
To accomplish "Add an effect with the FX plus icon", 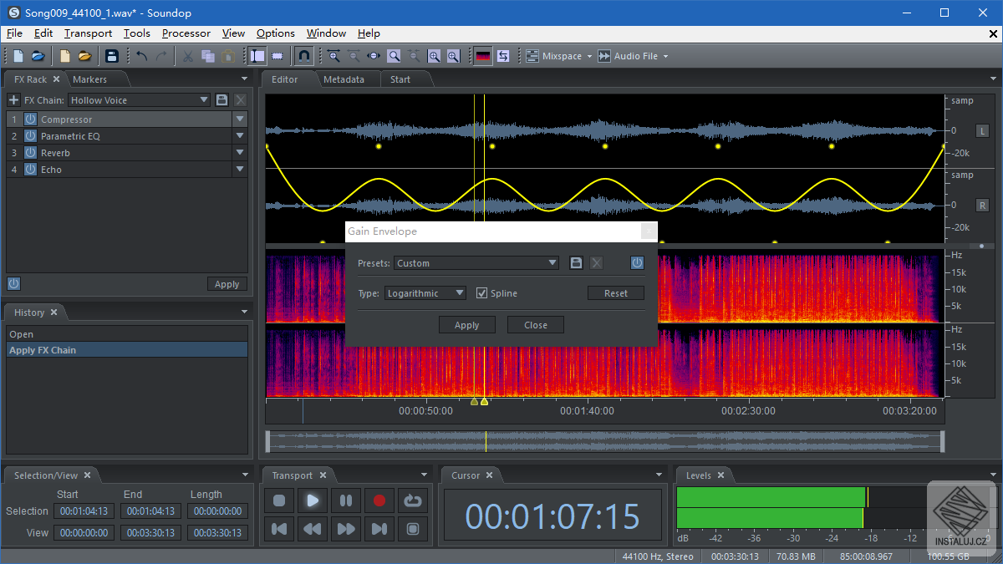I will [x=13, y=100].
